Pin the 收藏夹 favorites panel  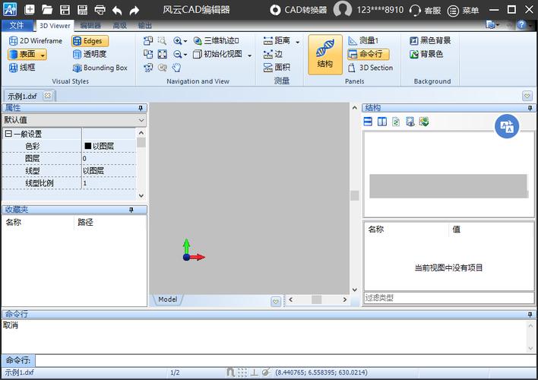[131, 210]
